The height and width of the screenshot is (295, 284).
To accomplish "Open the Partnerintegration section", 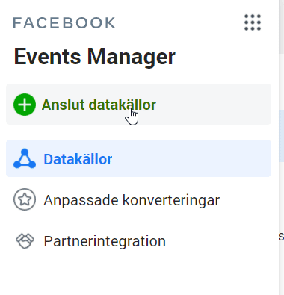I will (105, 241).
